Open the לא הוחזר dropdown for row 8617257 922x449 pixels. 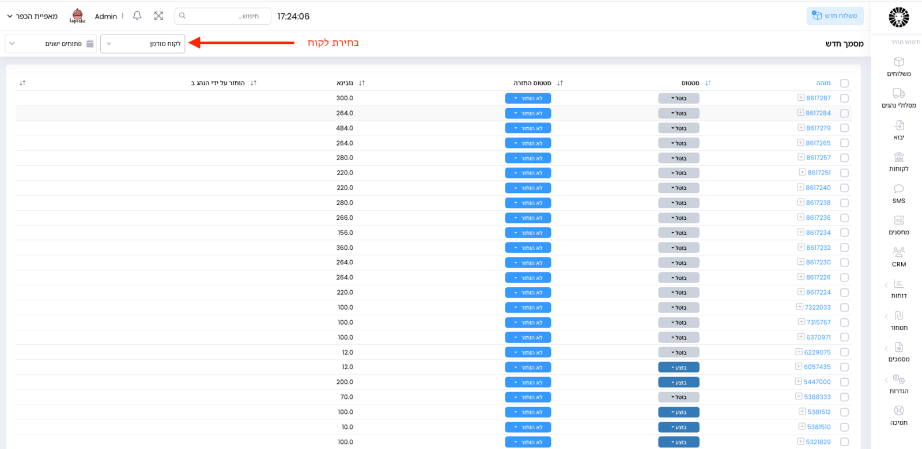point(528,158)
